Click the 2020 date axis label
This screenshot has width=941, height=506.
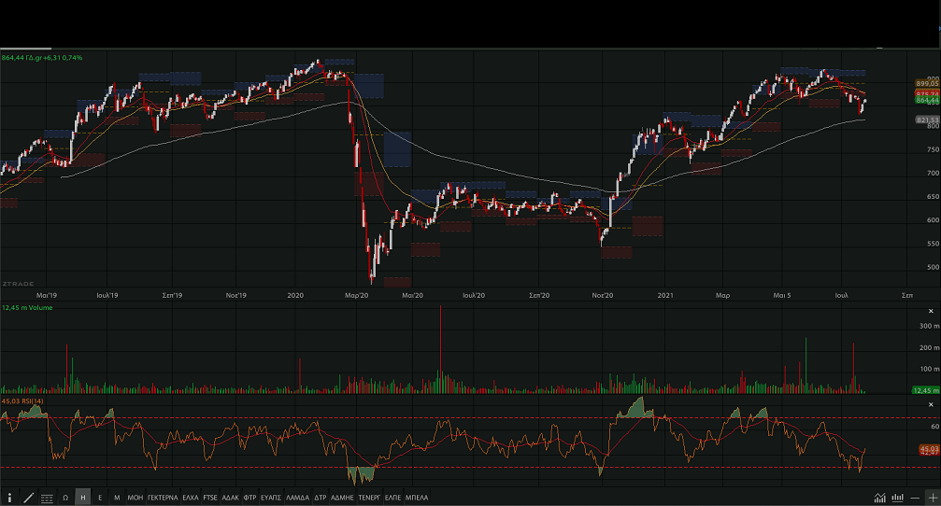click(x=295, y=295)
